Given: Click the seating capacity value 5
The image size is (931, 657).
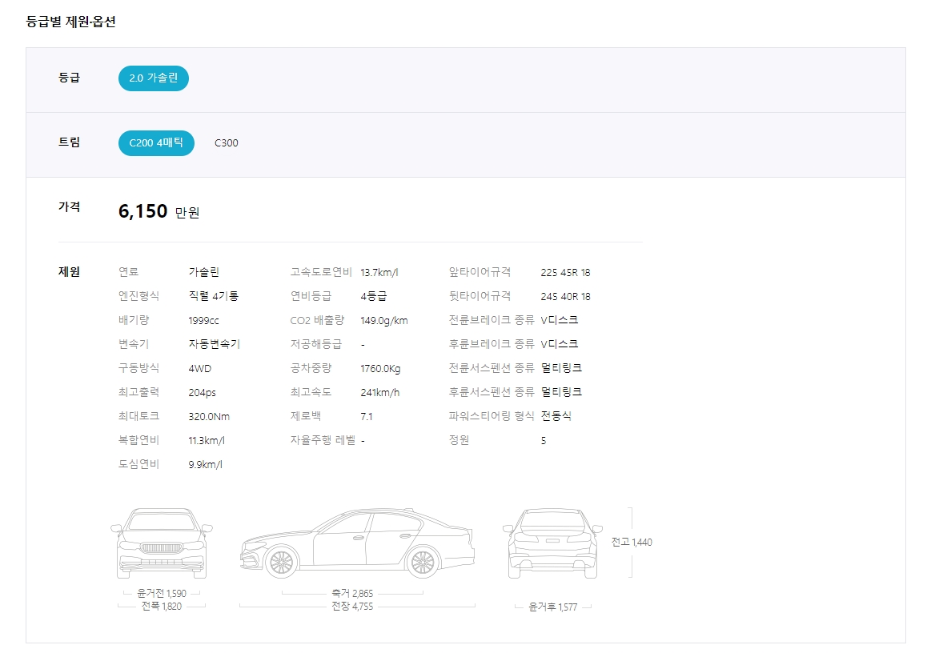Looking at the screenshot, I should click(544, 440).
